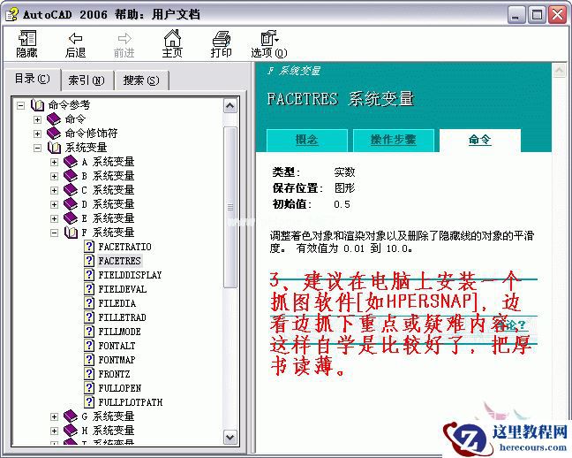
Task: Click the question page icon beside FILEDIA
Action: pyautogui.click(x=89, y=303)
